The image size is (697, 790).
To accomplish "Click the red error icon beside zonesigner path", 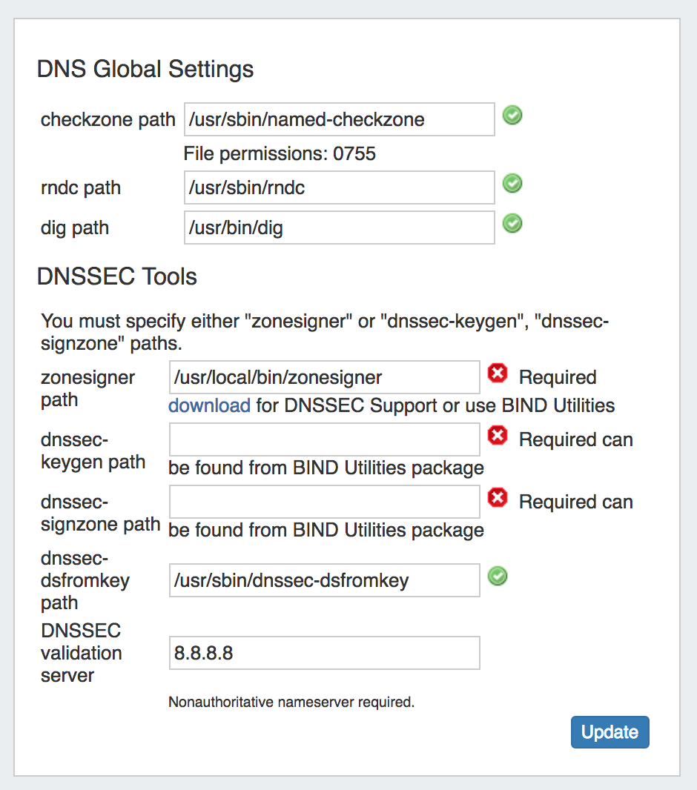I will point(498,374).
